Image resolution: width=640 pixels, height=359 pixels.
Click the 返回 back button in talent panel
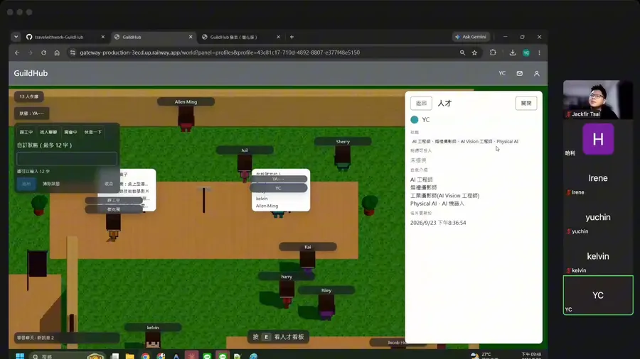coord(421,104)
